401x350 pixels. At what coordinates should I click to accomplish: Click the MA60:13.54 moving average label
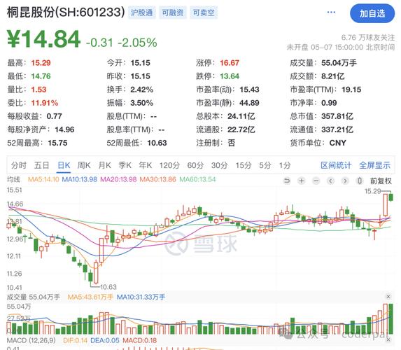pos(197,179)
